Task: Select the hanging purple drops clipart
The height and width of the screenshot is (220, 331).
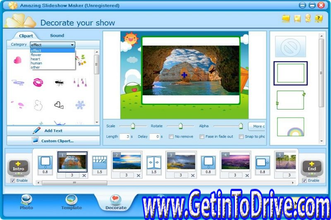Action: (80, 82)
